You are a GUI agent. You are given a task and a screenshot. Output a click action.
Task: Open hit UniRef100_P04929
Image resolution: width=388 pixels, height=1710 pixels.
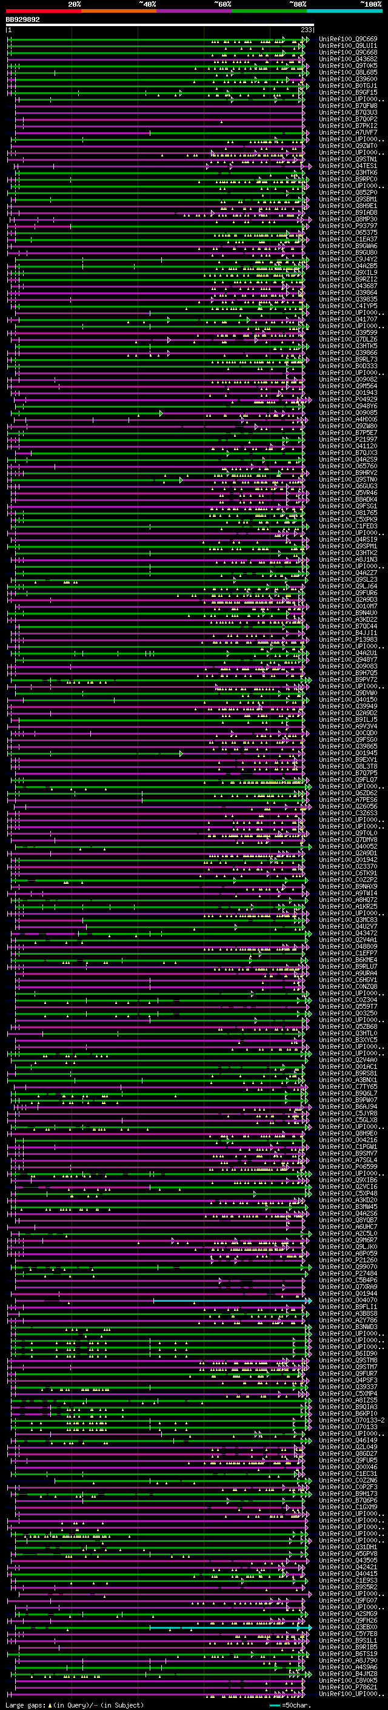(347, 400)
